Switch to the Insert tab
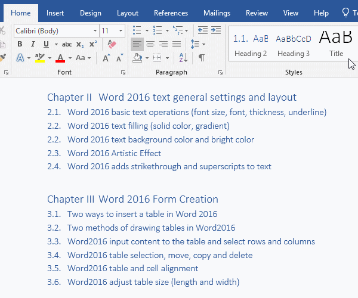The image size is (358, 298). pyautogui.click(x=55, y=13)
